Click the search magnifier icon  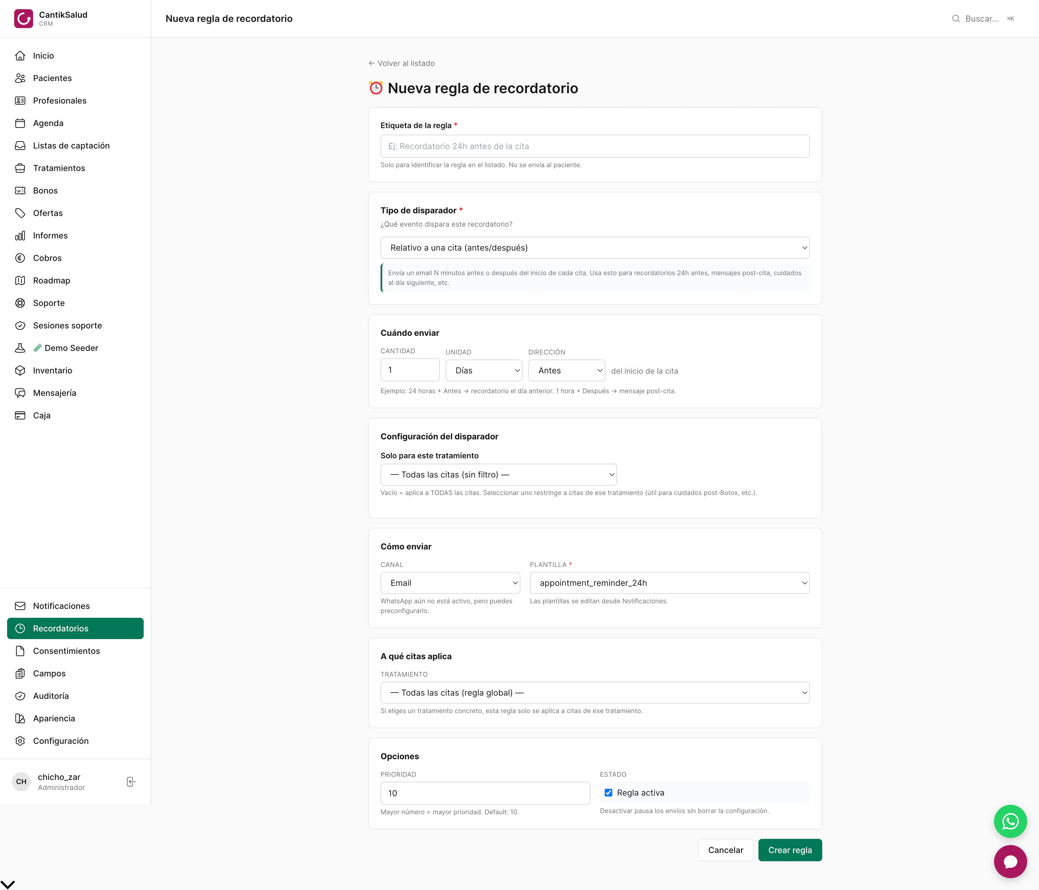956,19
